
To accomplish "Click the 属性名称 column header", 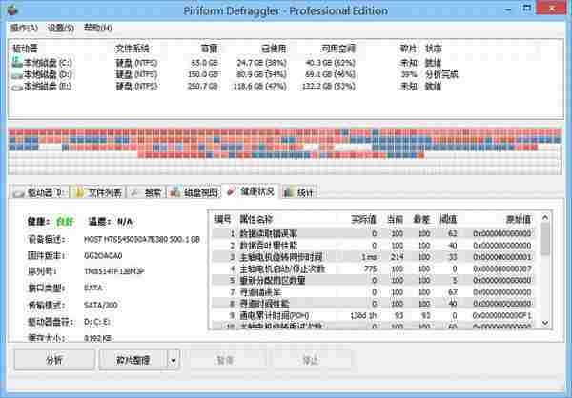I will click(x=256, y=219).
